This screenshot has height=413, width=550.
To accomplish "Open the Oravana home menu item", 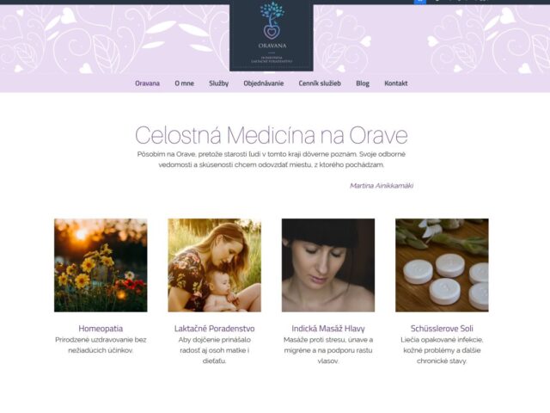I will click(147, 83).
